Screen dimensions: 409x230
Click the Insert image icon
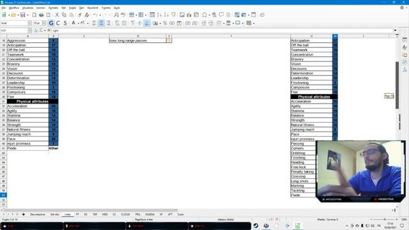(182, 15)
